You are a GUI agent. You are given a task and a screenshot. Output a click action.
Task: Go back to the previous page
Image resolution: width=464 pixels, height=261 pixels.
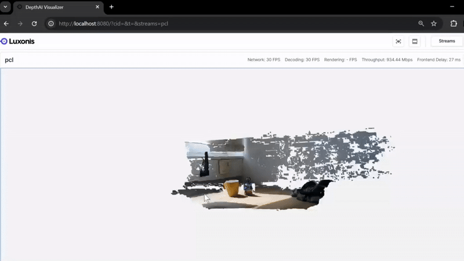point(6,24)
